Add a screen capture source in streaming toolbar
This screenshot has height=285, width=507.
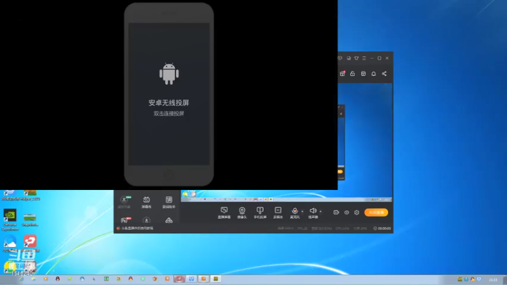point(224,213)
